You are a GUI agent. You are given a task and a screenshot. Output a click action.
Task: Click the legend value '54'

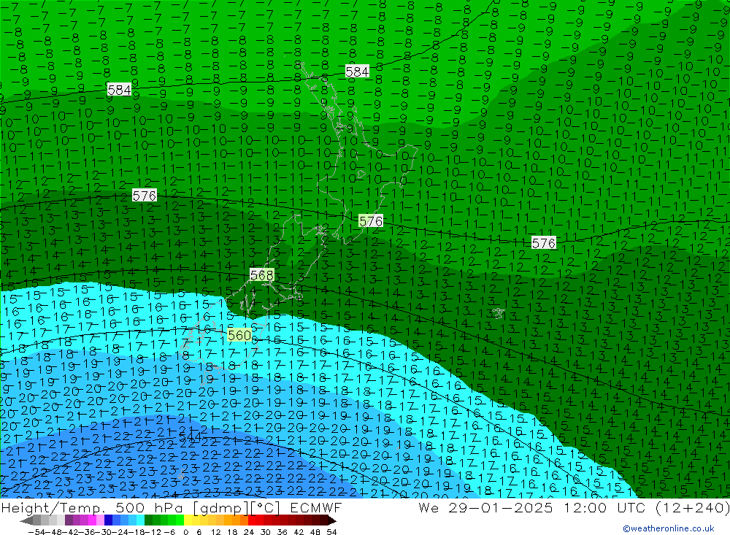point(331,532)
